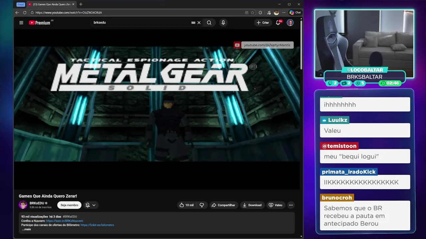Open the Criar create menu
426x239 pixels.
[x=263, y=23]
